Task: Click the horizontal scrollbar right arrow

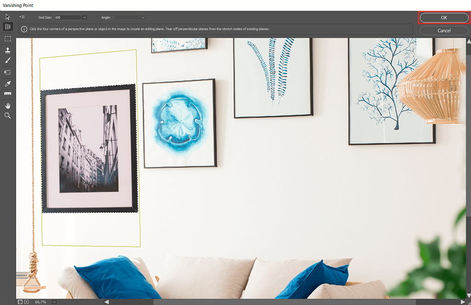Action: [x=463, y=302]
